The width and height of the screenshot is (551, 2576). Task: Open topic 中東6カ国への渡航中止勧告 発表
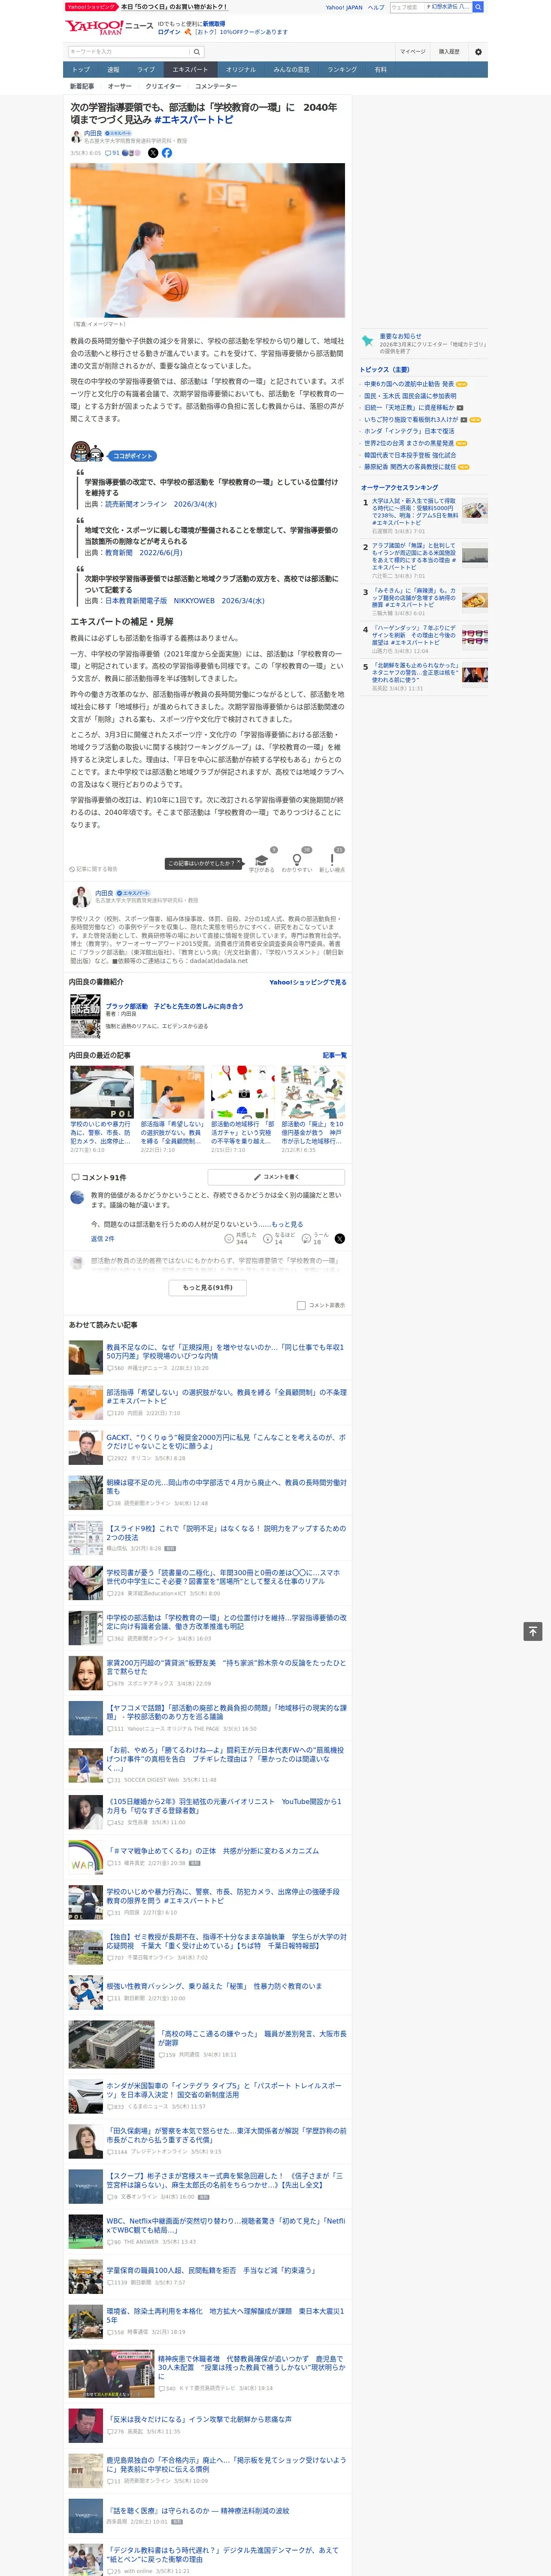pyautogui.click(x=409, y=384)
